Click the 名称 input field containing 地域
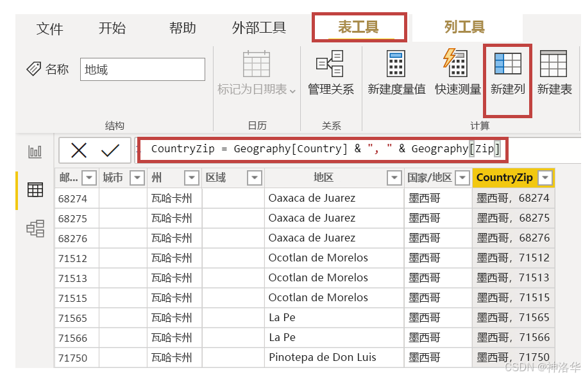 click(x=142, y=69)
